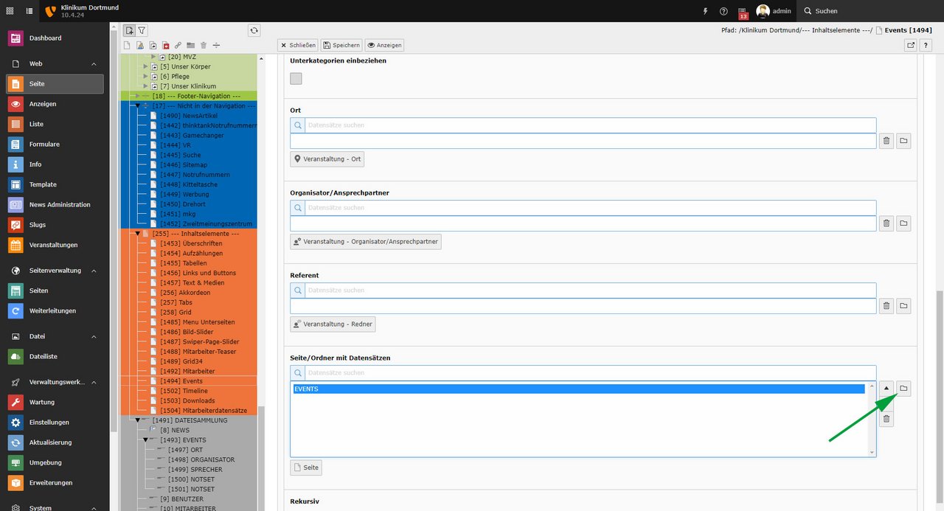Delete selected item in the Ort field
Viewport: 944px width, 511px height.
pos(886,141)
